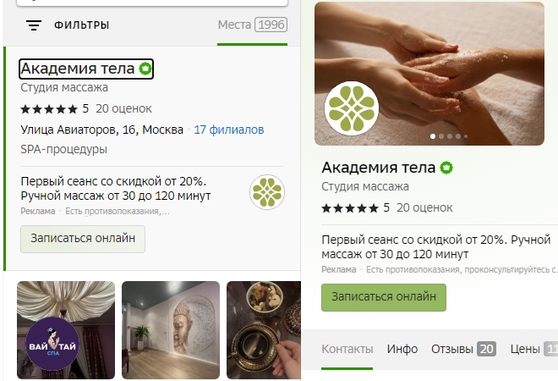Click the five-star rating in the list card
The width and height of the screenshot is (558, 381).
click(x=49, y=109)
